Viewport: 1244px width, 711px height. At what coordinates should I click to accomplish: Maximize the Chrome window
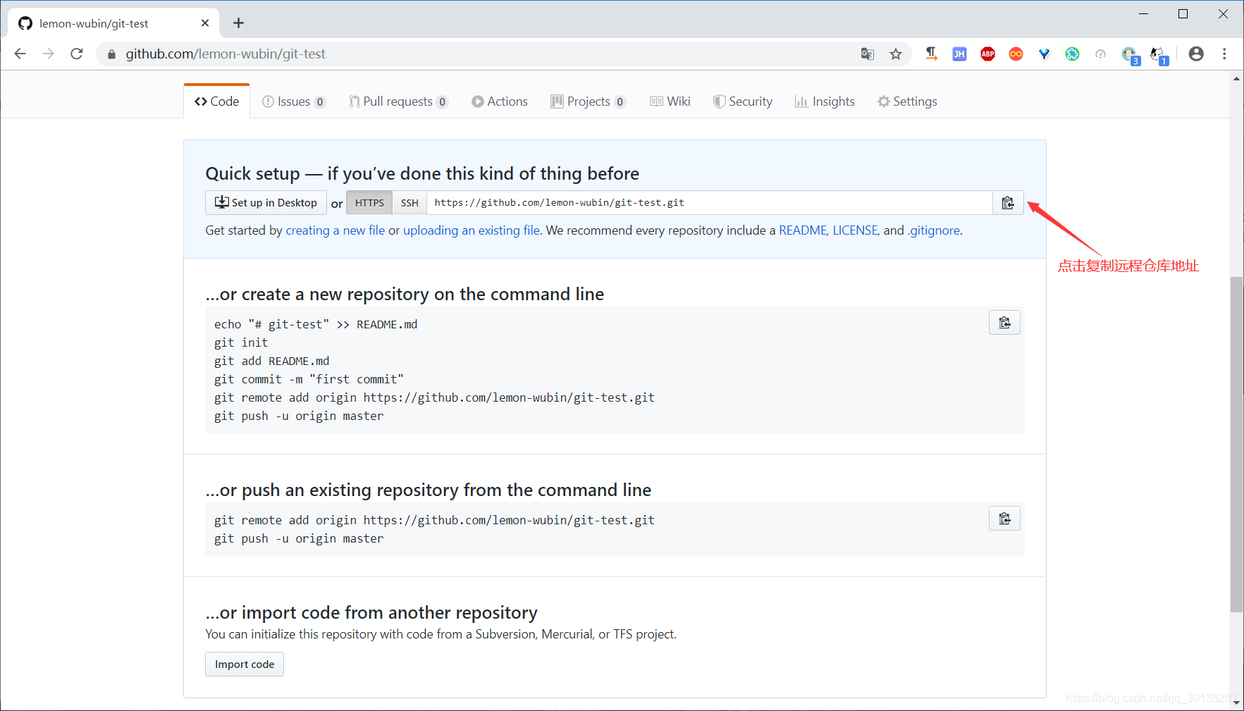pos(1183,14)
